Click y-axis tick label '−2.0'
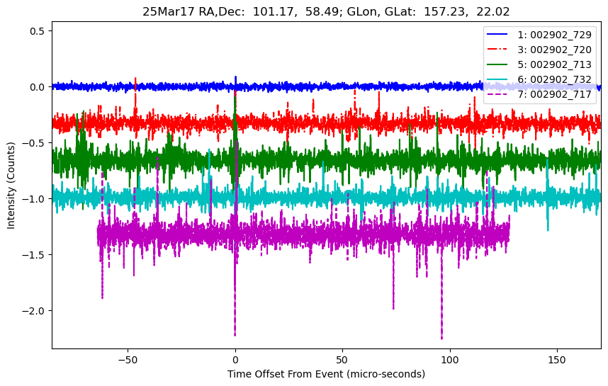The image size is (608, 386). (x=34, y=311)
